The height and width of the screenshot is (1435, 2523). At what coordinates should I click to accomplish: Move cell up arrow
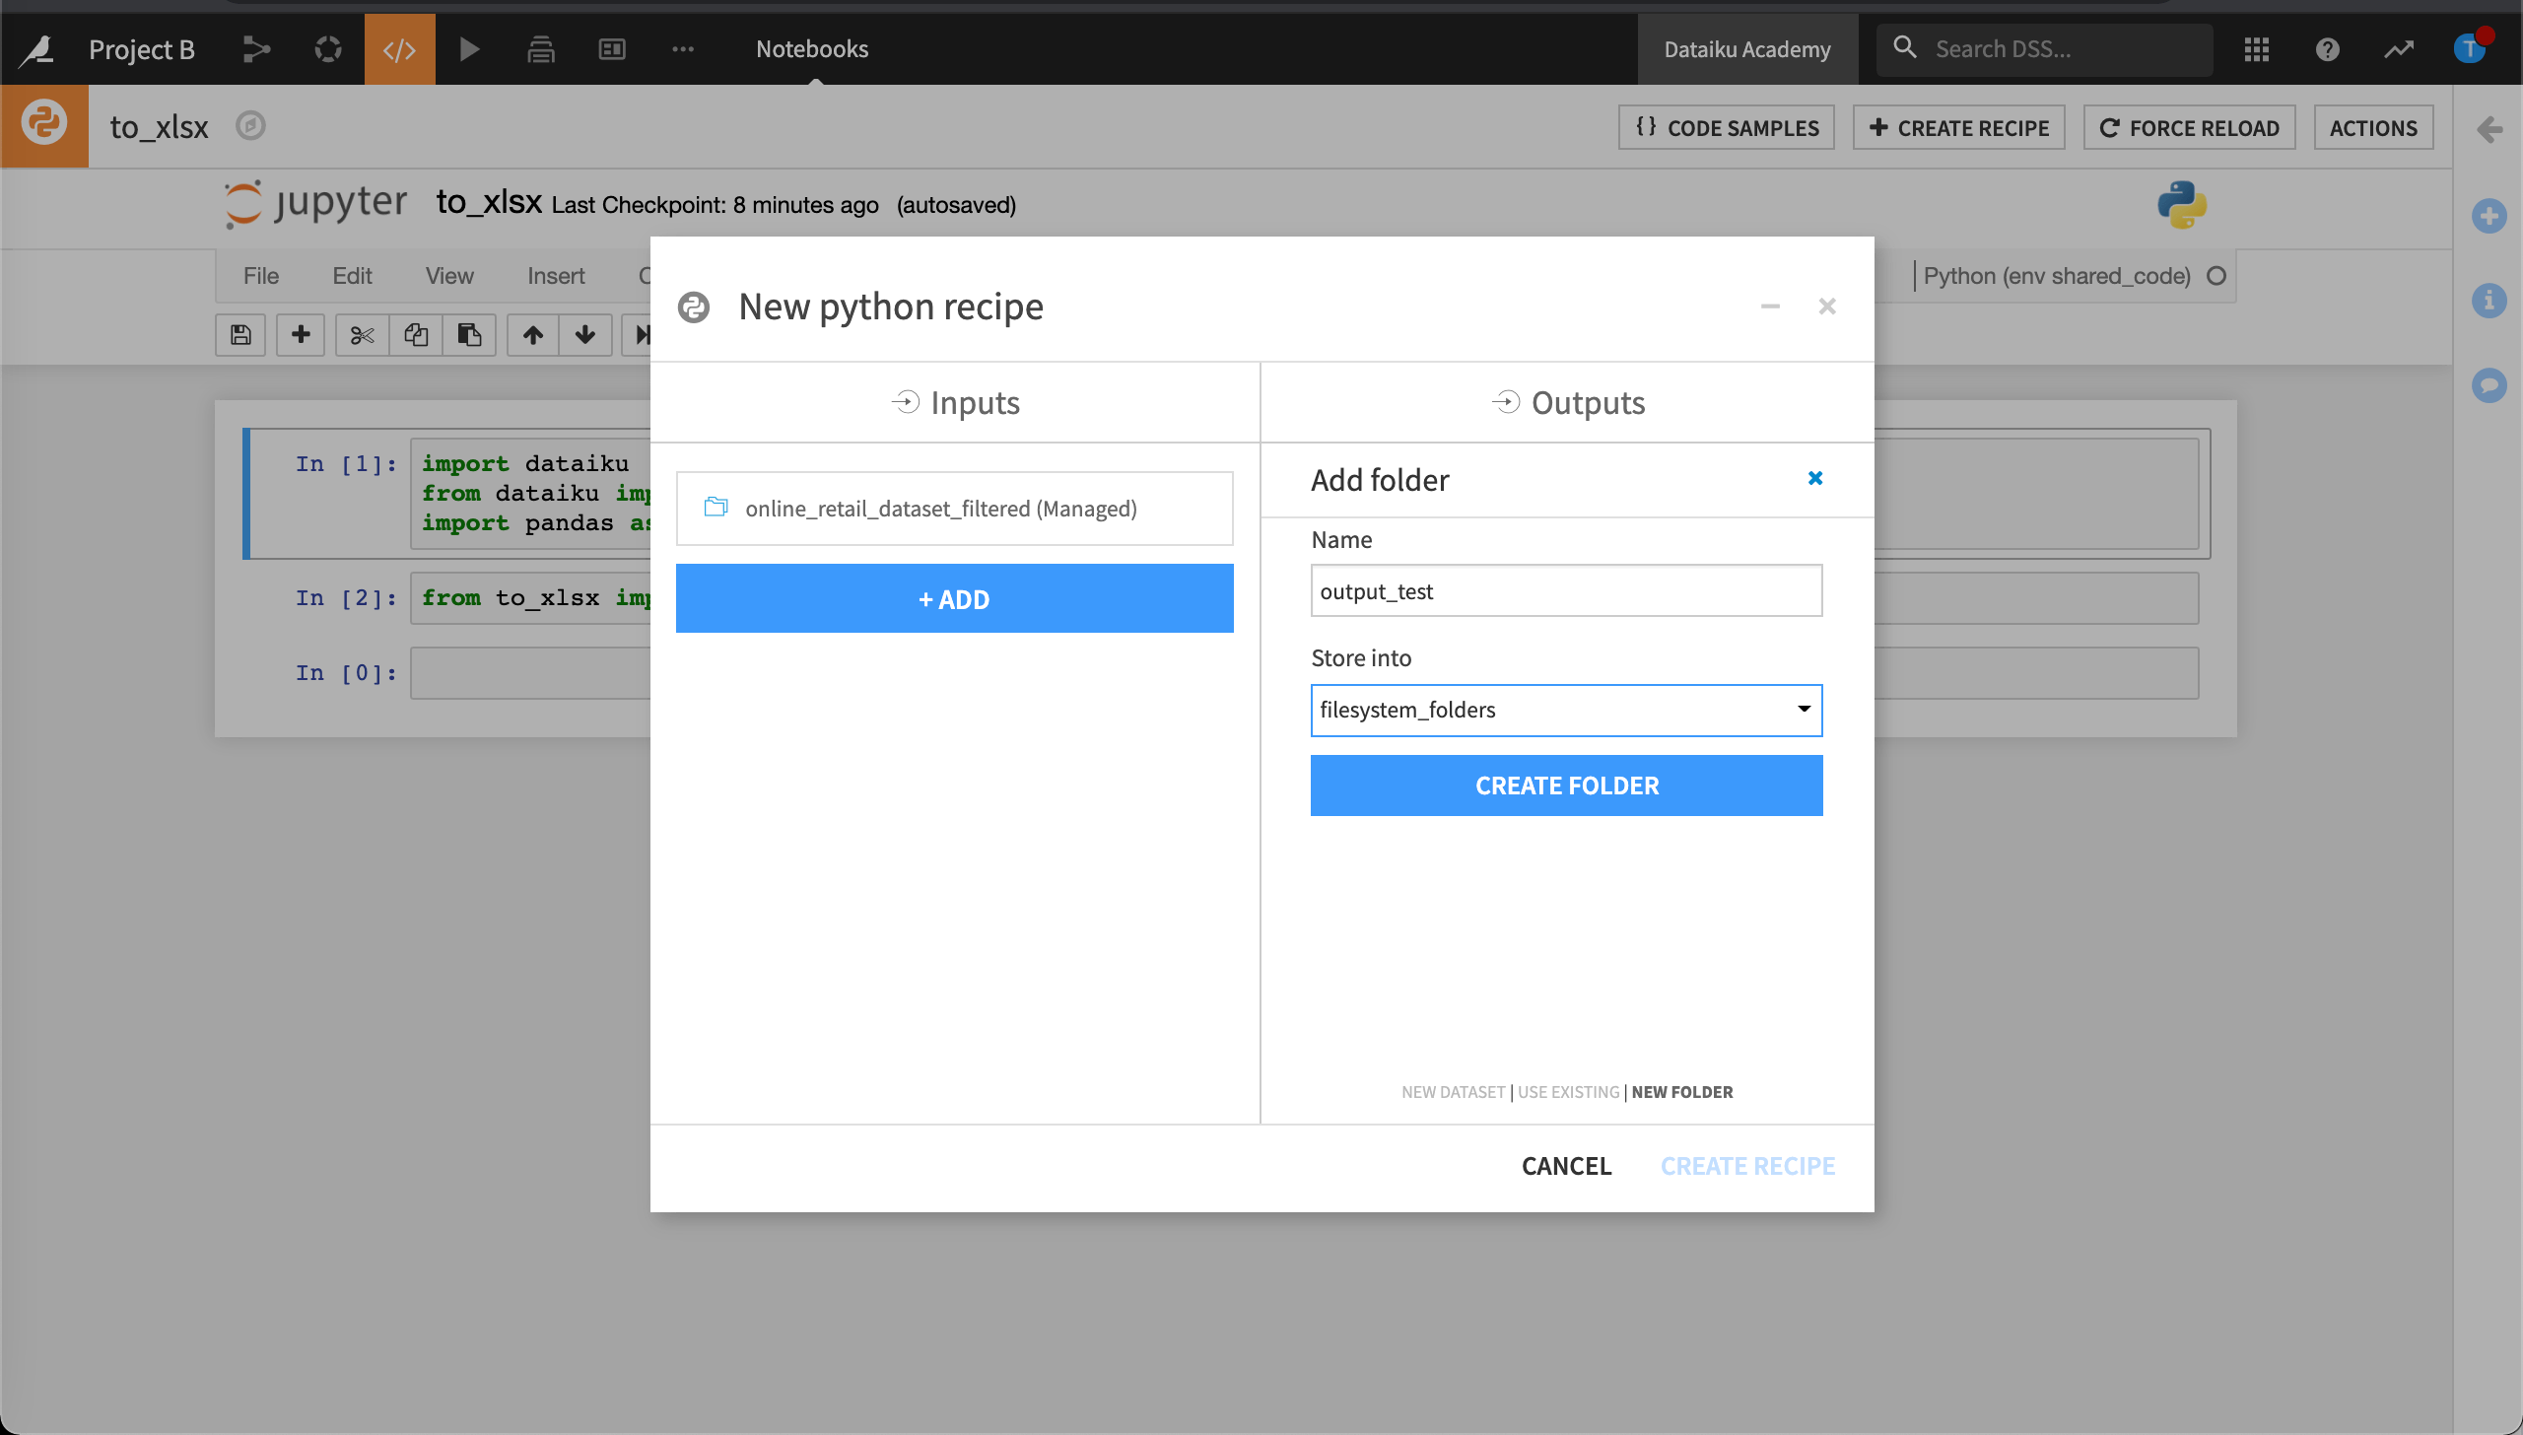(x=533, y=335)
